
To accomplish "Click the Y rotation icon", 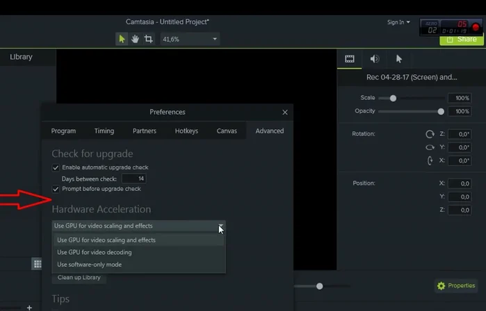I will tap(430, 147).
